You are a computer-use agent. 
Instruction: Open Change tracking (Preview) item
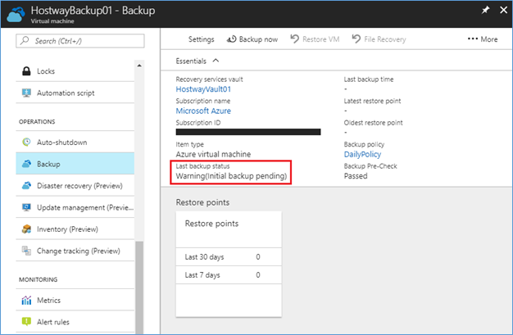point(75,251)
